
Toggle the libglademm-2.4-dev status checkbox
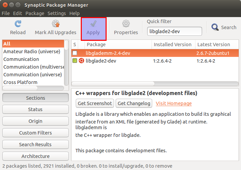click(75, 53)
